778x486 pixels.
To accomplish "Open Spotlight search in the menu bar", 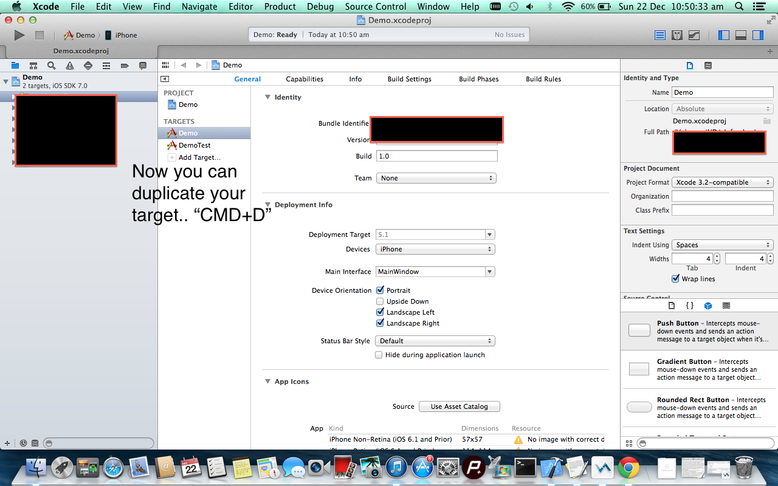I will pyautogui.click(x=740, y=7).
